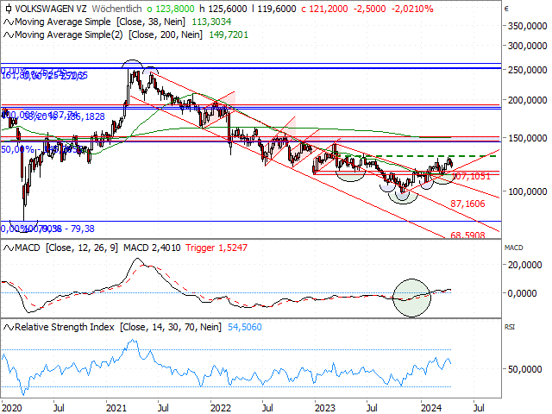The height and width of the screenshot is (414, 552).
Task: Select the VOLKSWAGEN VZ title text
Action: pyautogui.click(x=51, y=9)
